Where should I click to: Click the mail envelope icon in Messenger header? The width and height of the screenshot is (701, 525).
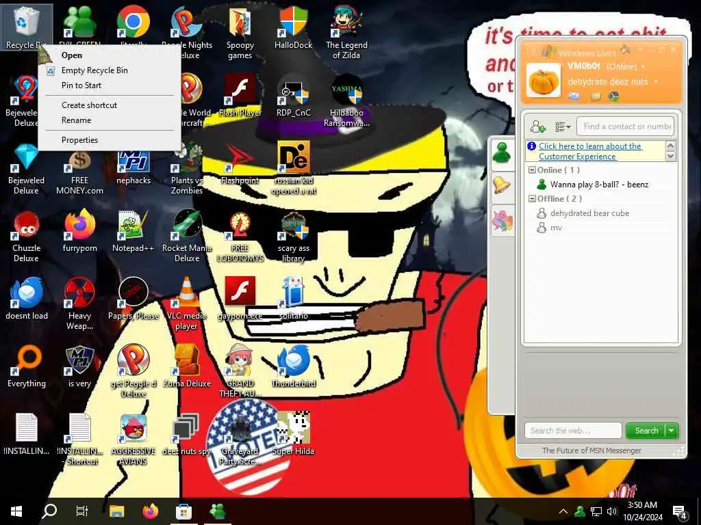pos(574,96)
